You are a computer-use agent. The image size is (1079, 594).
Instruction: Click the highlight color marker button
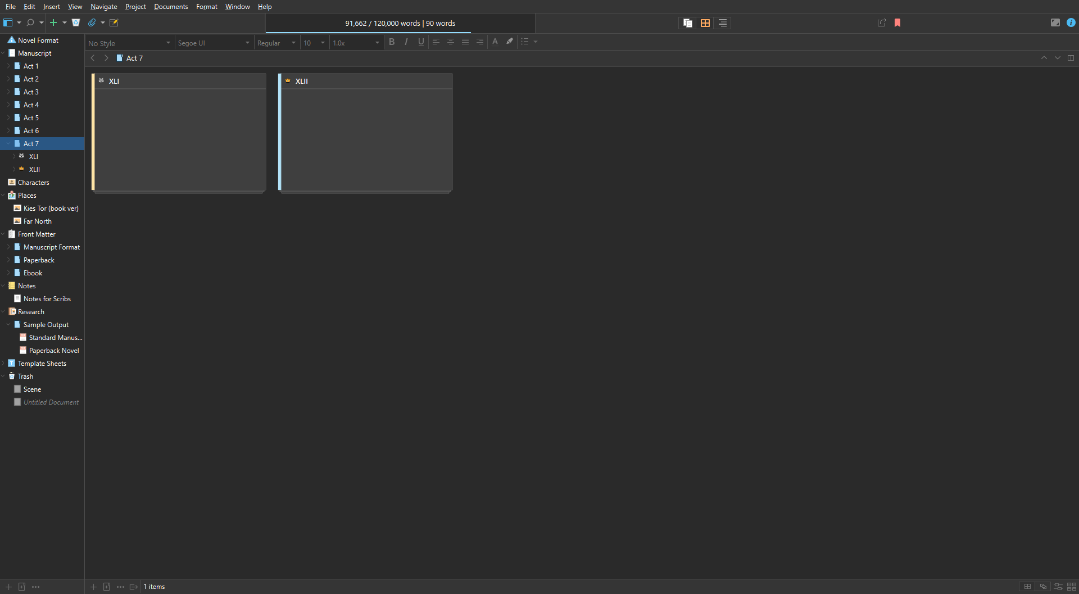[510, 42]
